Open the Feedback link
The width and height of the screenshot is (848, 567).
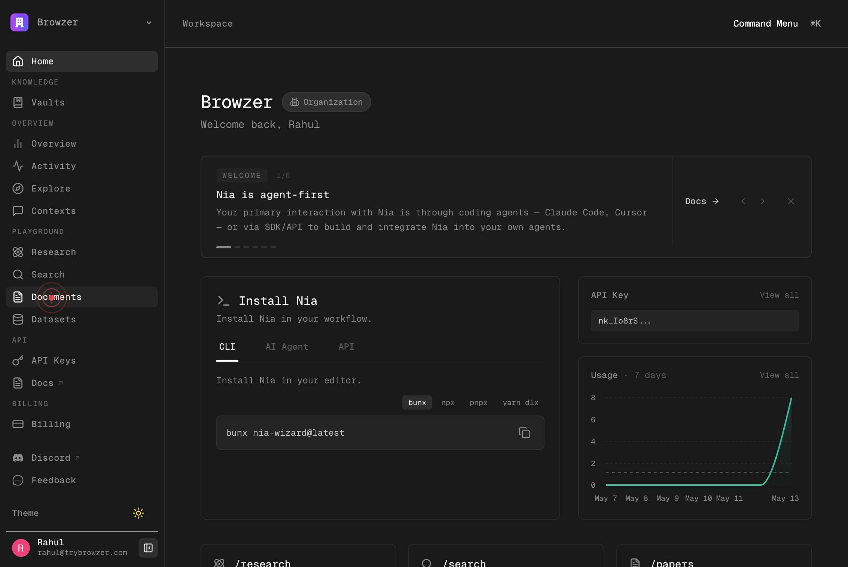(x=82, y=480)
